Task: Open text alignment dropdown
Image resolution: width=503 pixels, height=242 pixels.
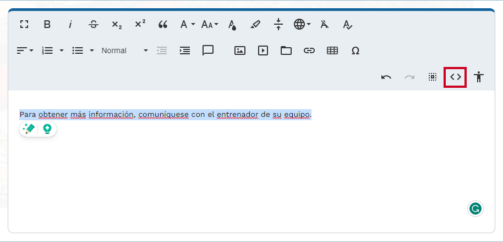Action: click(25, 50)
